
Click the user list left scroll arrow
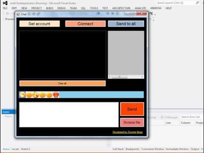(x=110, y=76)
